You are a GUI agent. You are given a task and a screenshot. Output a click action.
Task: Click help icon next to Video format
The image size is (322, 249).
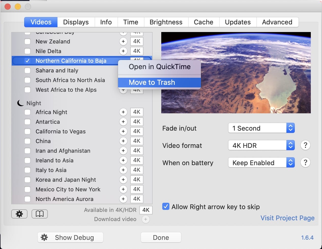point(305,145)
